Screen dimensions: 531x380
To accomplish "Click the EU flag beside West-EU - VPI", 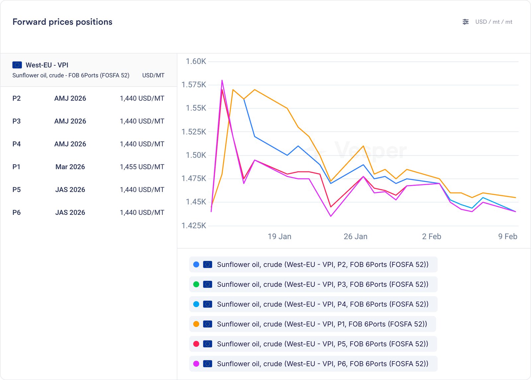I will 17,65.
